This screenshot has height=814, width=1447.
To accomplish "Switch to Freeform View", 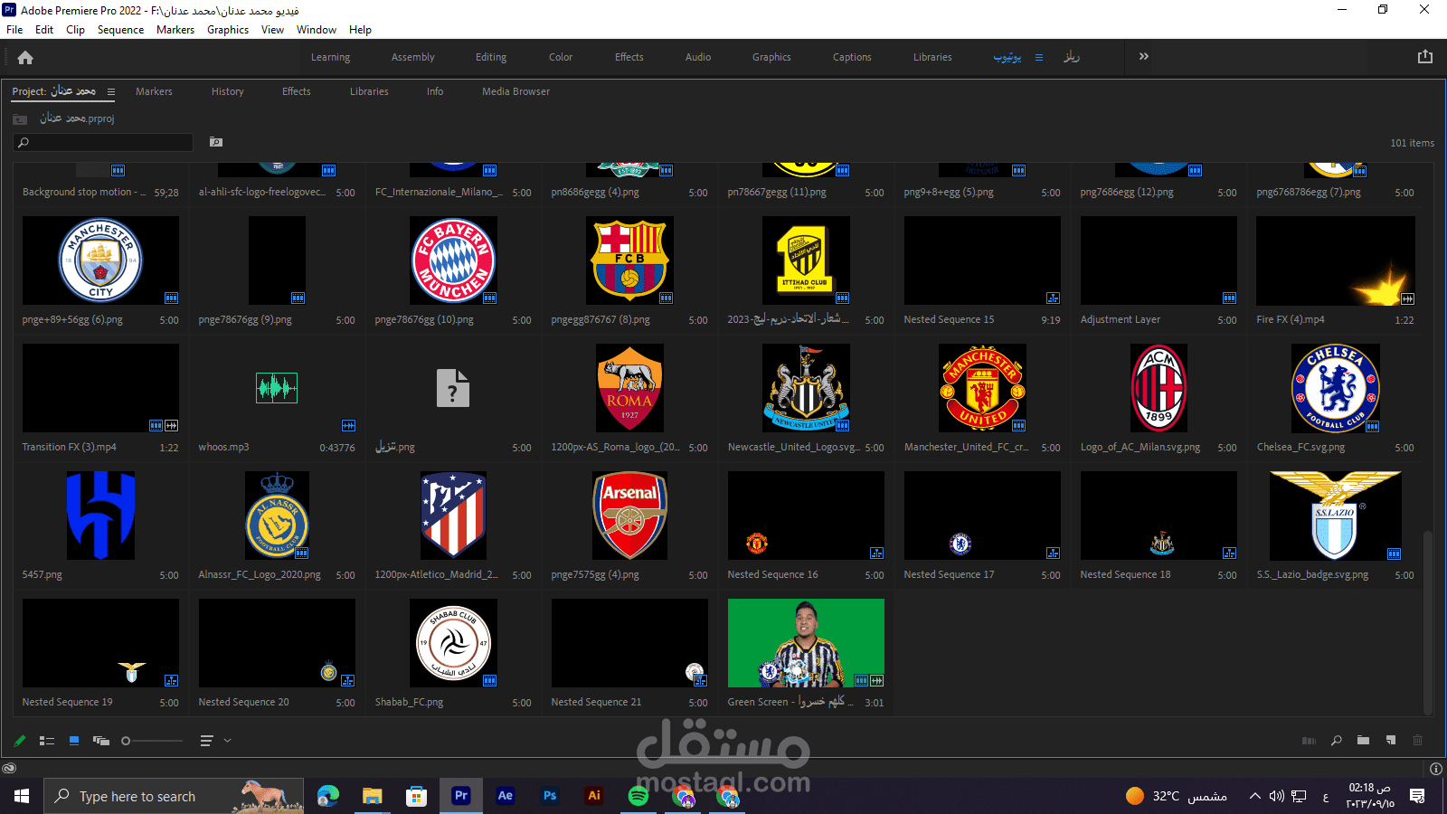I will click(x=101, y=741).
